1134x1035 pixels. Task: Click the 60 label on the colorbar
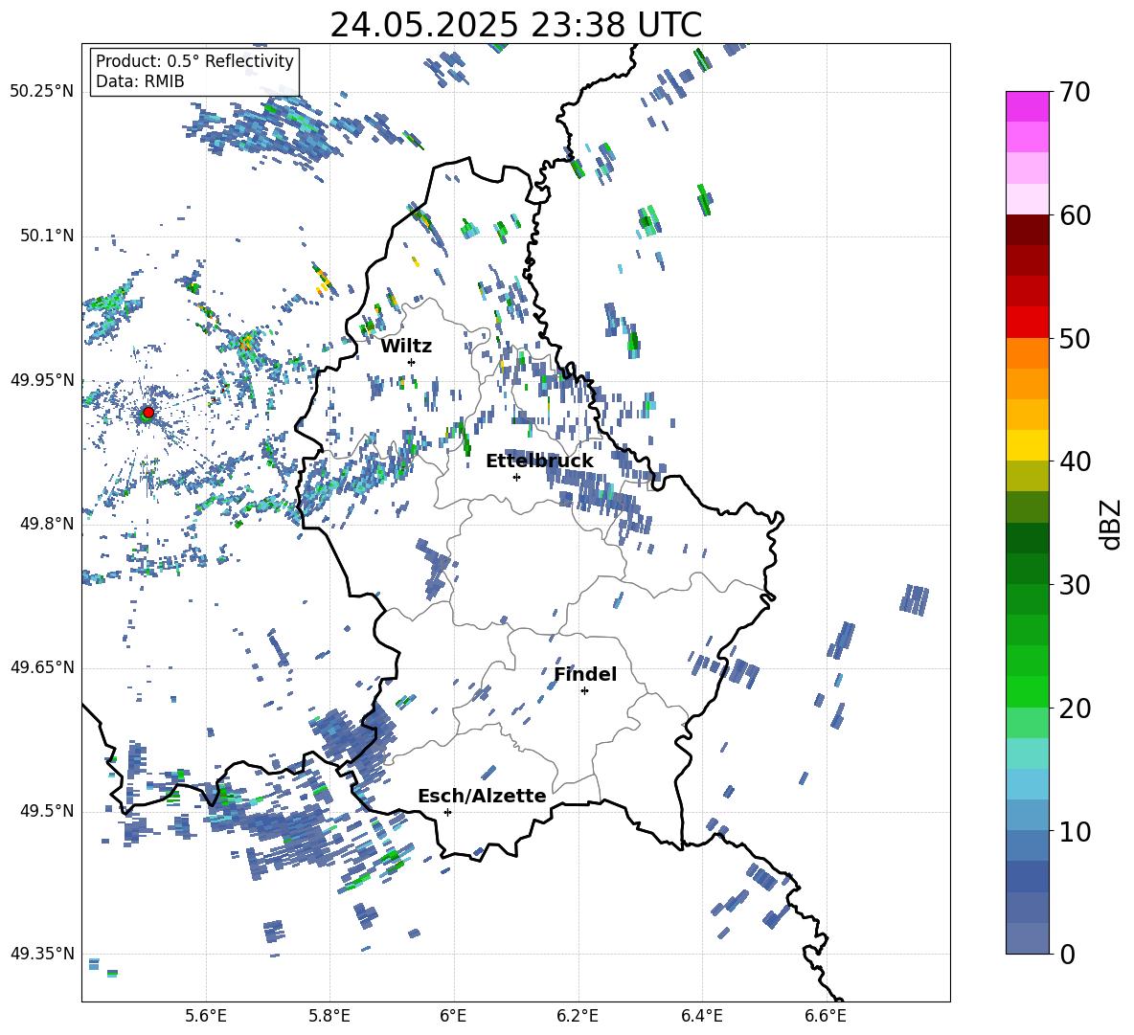1075,215
